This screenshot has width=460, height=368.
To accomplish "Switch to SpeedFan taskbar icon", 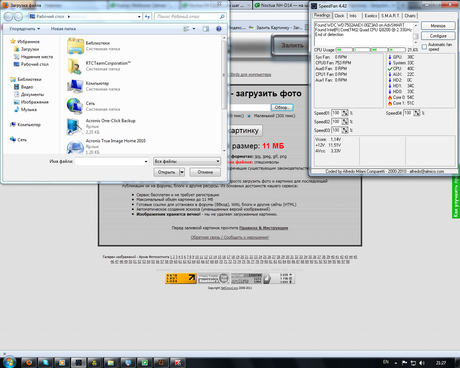I will [79, 363].
